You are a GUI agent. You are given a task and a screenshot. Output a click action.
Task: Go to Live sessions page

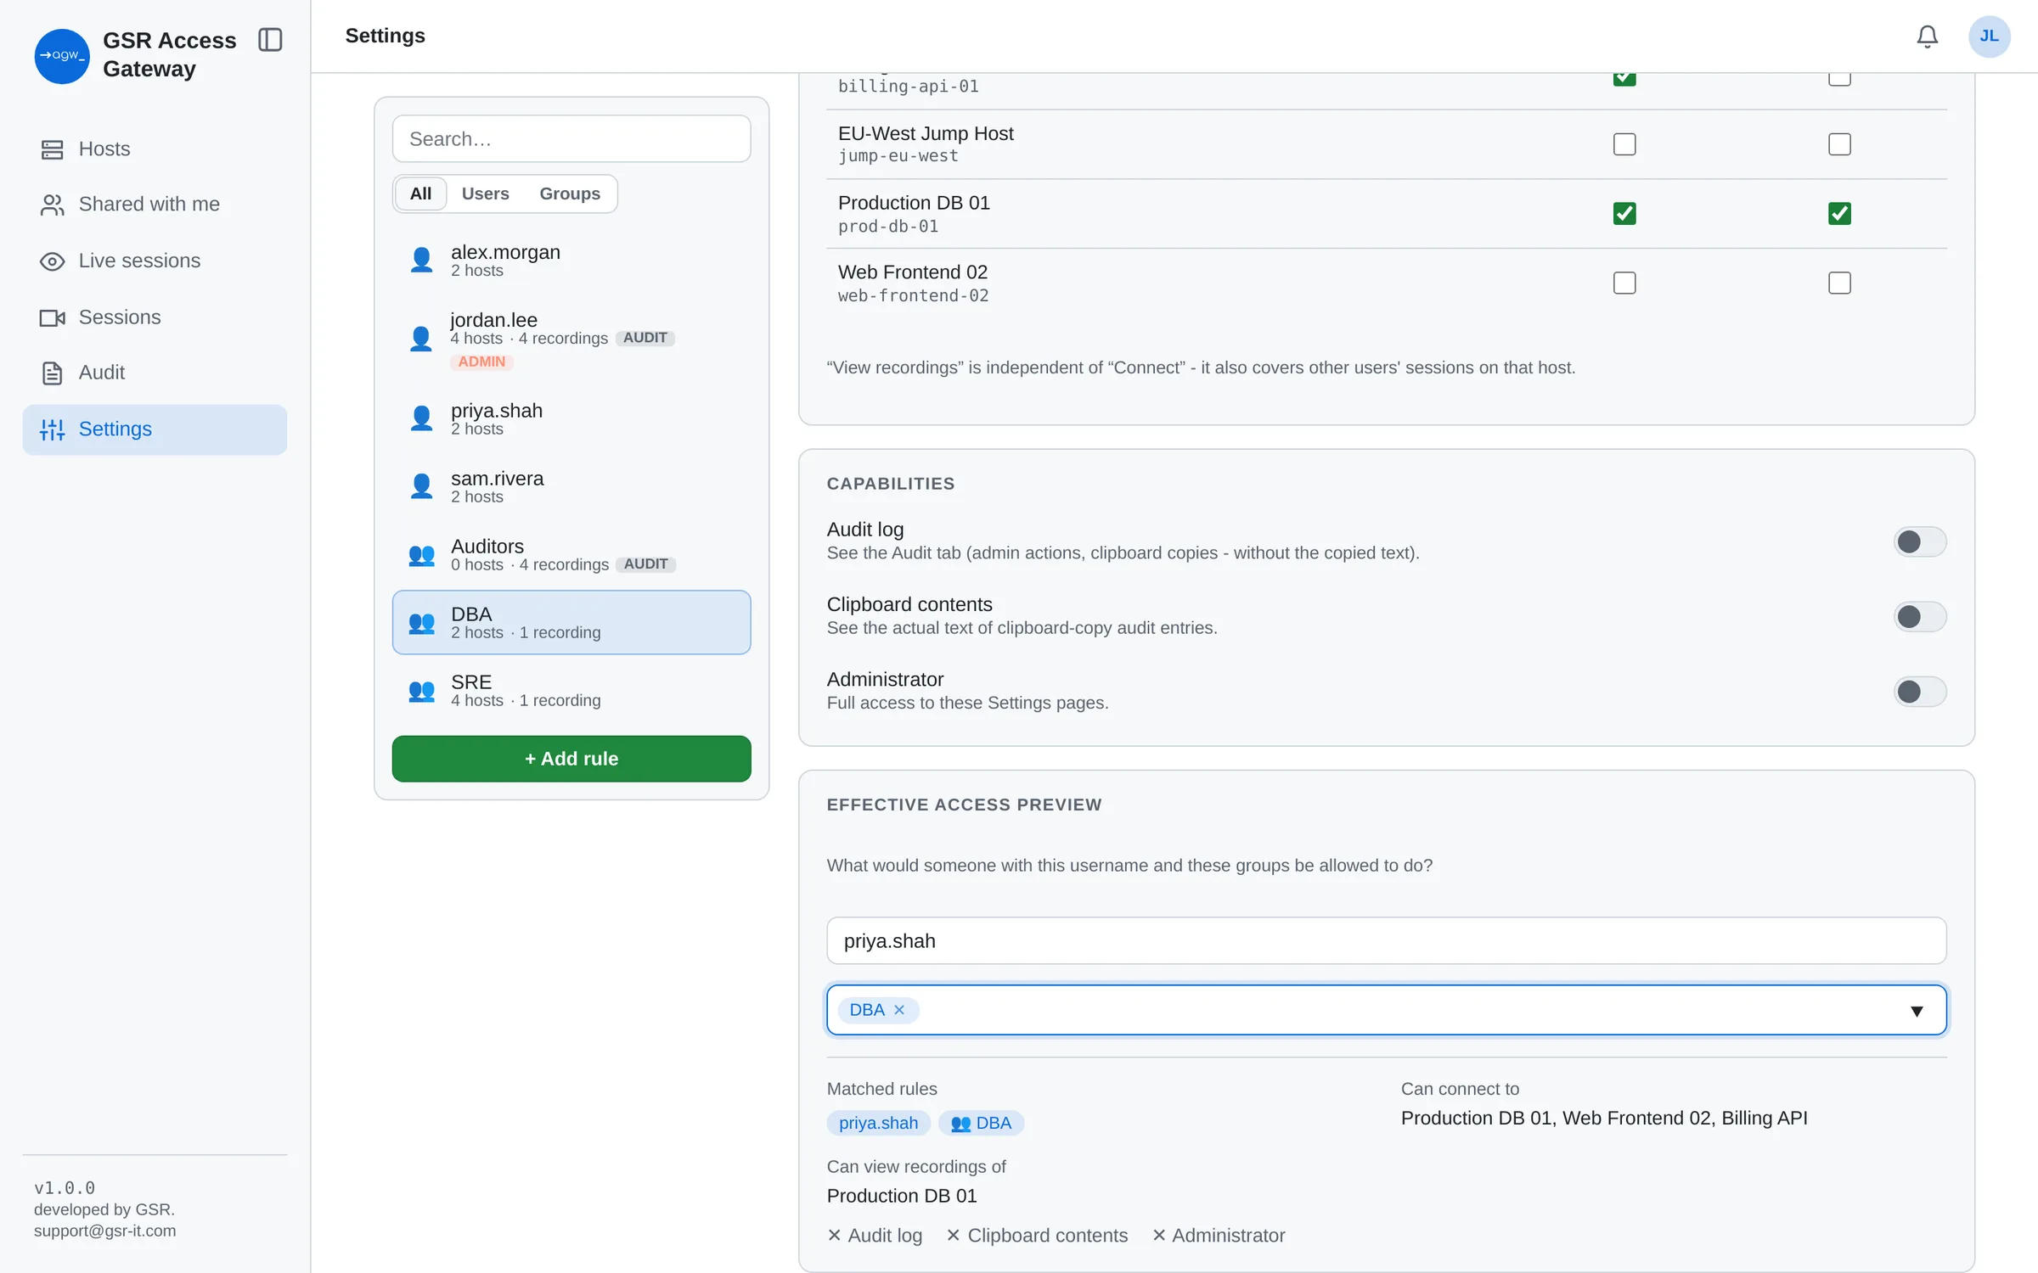(155, 261)
